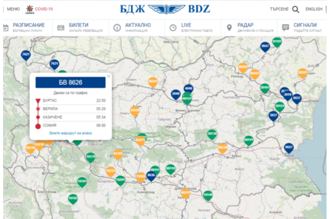This screenshot has width=330, height=219.
Task: Click orange train marker 24220
Action: [x=135, y=110]
